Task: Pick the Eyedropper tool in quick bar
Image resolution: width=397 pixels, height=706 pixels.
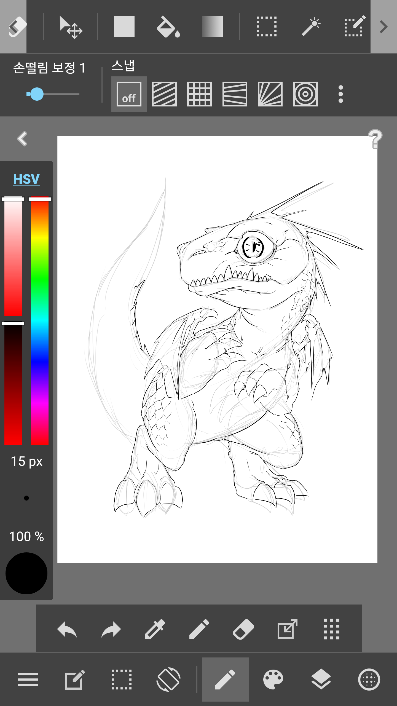Action: pos(155,629)
